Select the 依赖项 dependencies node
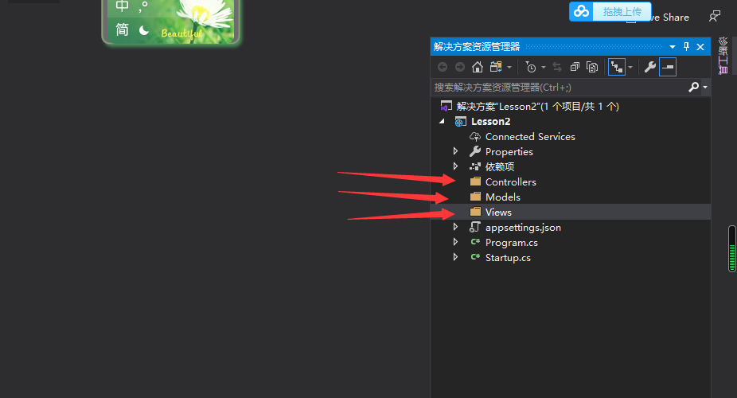The width and height of the screenshot is (737, 398). point(500,167)
